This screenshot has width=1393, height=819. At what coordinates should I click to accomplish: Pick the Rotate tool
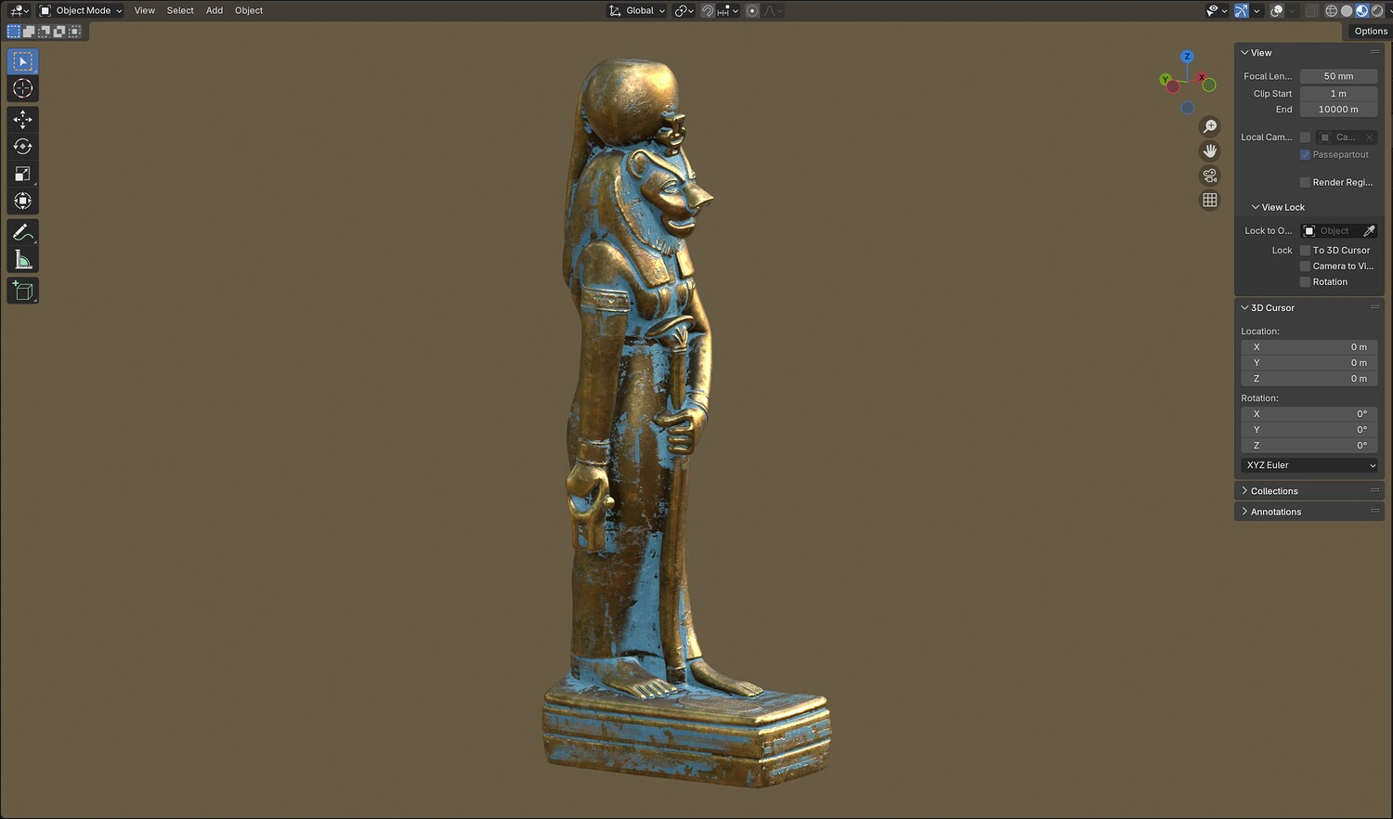point(23,146)
